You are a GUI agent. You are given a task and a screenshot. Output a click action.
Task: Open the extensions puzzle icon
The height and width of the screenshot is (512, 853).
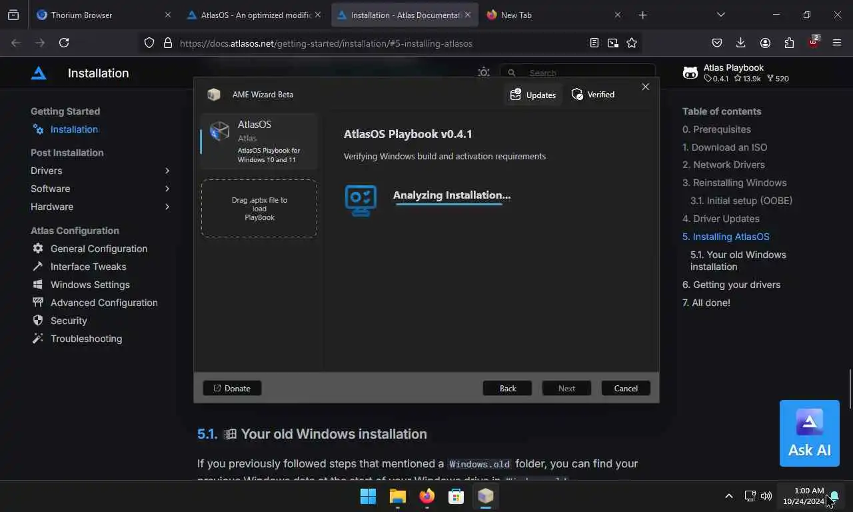(x=789, y=43)
